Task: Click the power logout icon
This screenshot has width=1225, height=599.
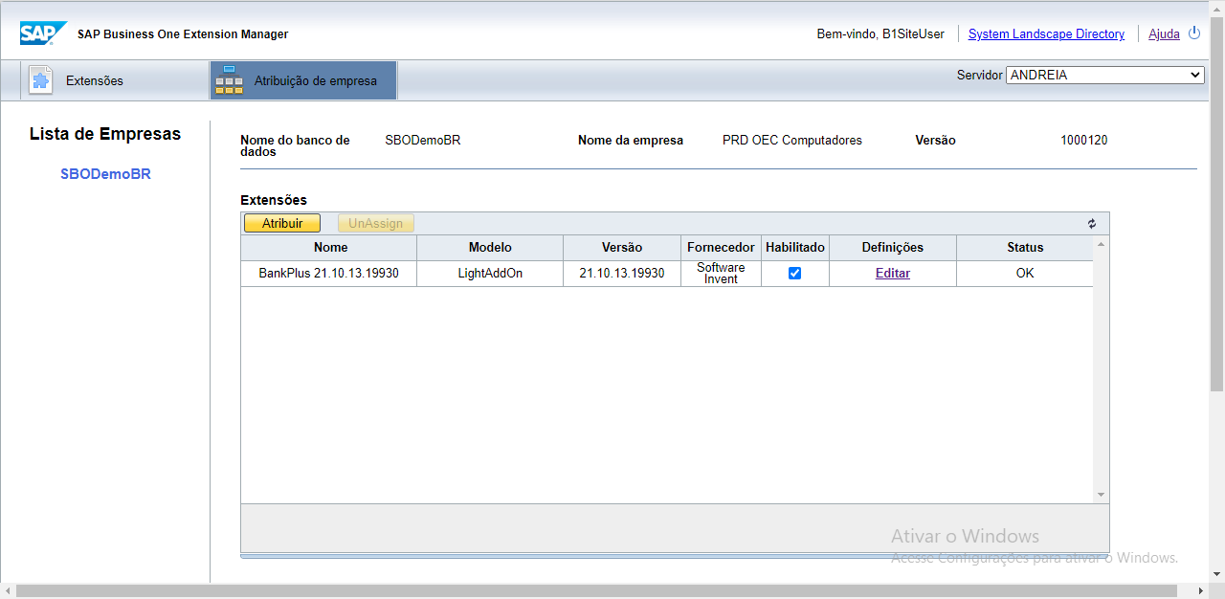Action: 1194,33
